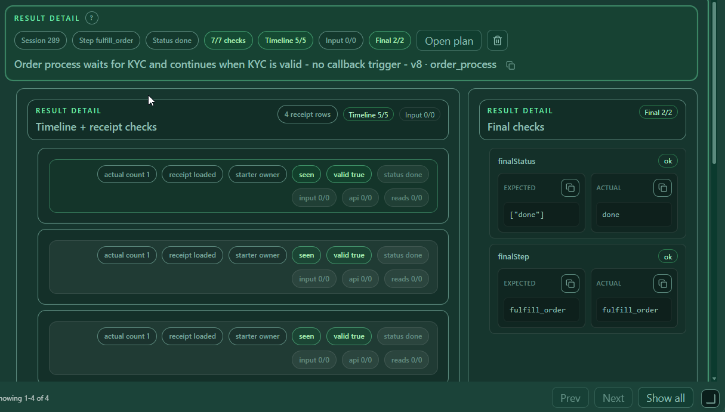Click the finalStatus actual value done
725x412 pixels.
(634, 215)
